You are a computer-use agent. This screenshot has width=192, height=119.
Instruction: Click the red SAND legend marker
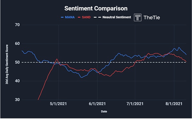point(79,17)
